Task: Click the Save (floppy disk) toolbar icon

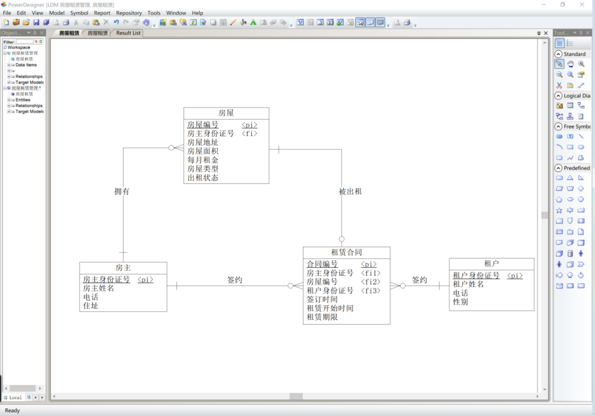Action: click(36, 23)
